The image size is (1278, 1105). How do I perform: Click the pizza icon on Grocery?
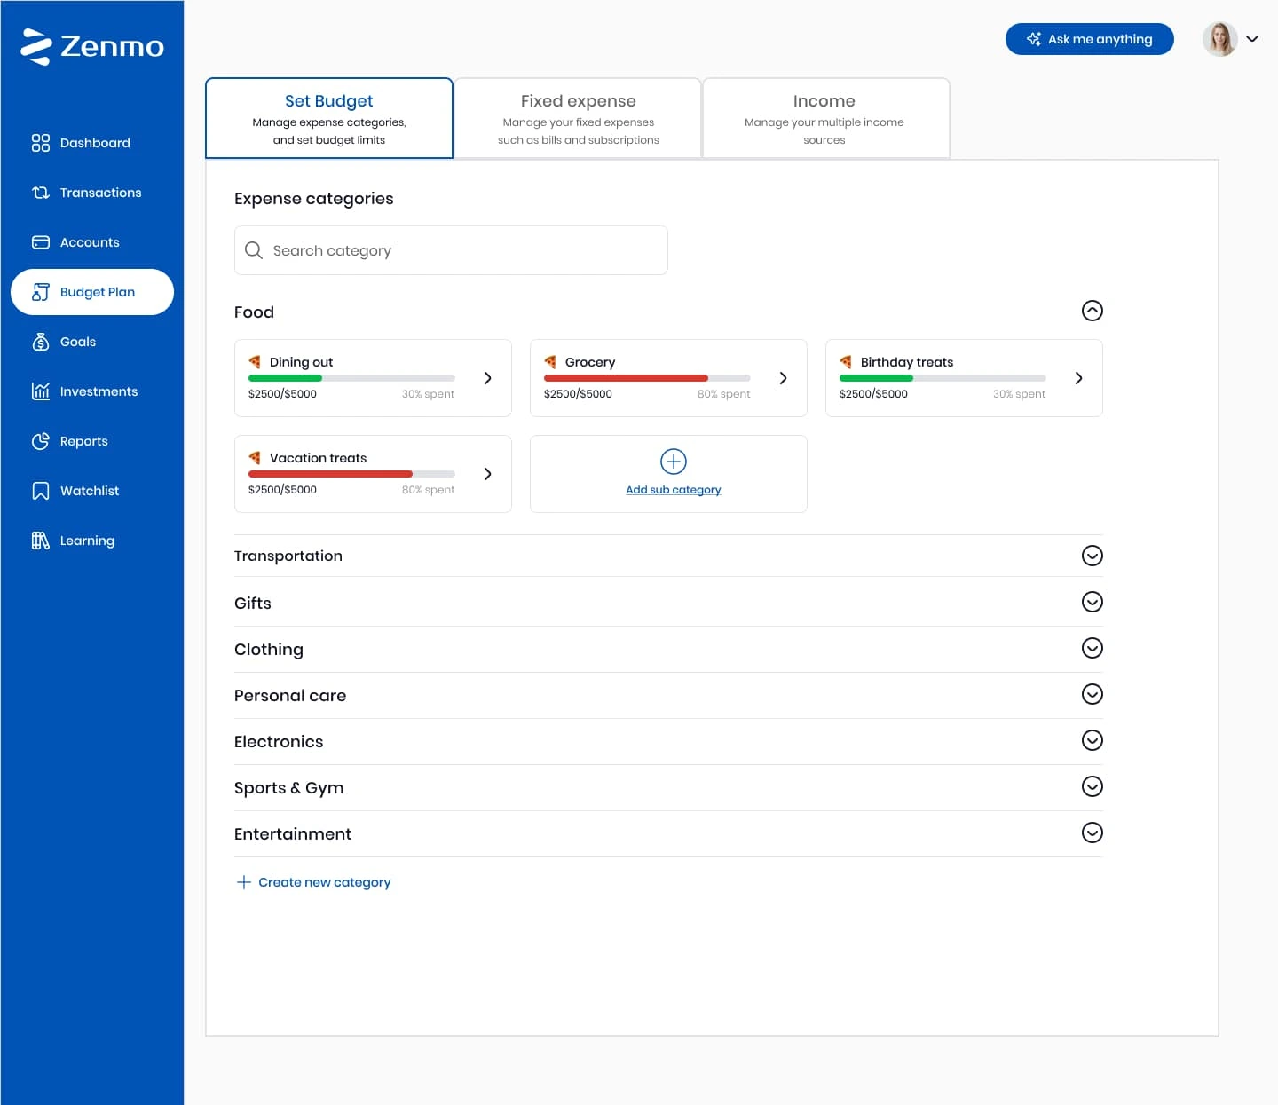(x=550, y=362)
